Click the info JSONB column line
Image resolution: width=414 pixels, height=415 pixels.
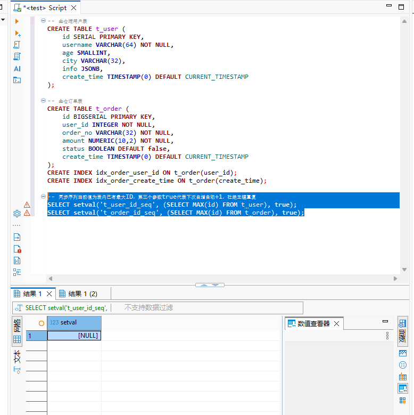[x=82, y=69]
